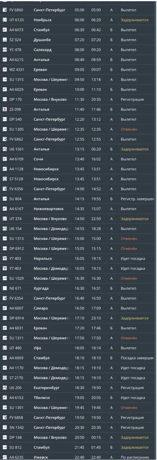The width and height of the screenshot is (157, 460).
Task: Open the Нижневартовск flight A4 6167 row
Action: (x=78, y=209)
